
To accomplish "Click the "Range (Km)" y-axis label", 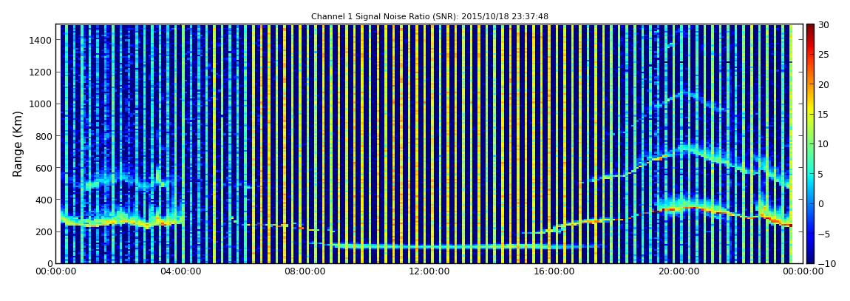I will (18, 143).
